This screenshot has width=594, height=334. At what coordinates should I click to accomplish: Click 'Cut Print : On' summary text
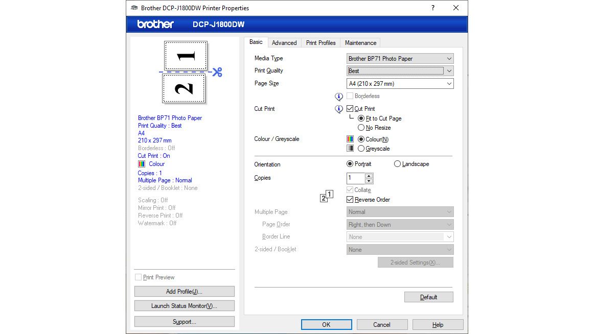[154, 156]
